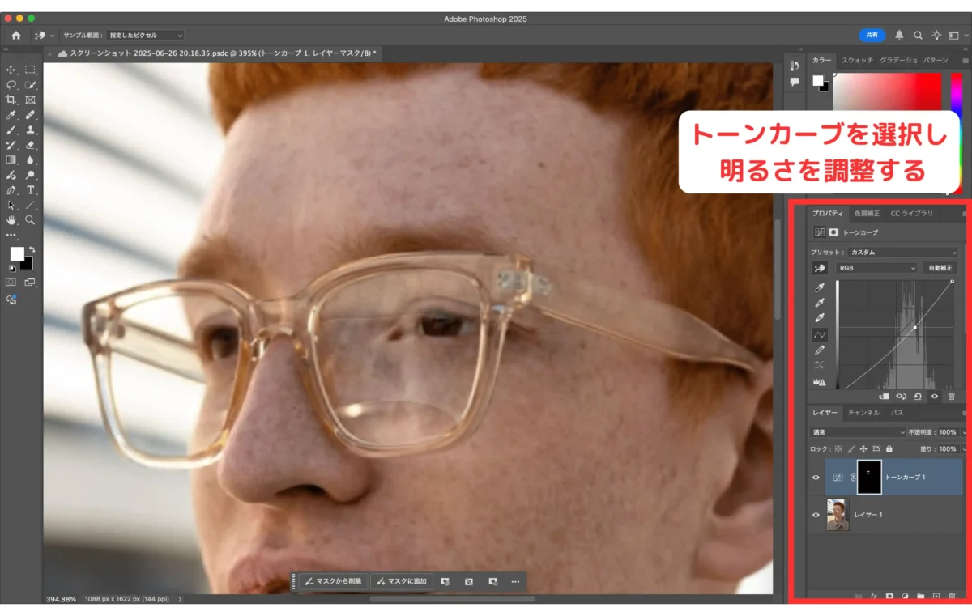972x616 pixels.
Task: Select the Spot Healing Brush tool
Action: [30, 115]
